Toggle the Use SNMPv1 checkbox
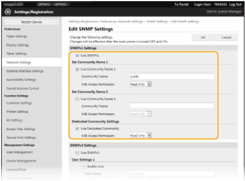Image resolution: width=245 pixels, height=181 pixels. [x=77, y=56]
